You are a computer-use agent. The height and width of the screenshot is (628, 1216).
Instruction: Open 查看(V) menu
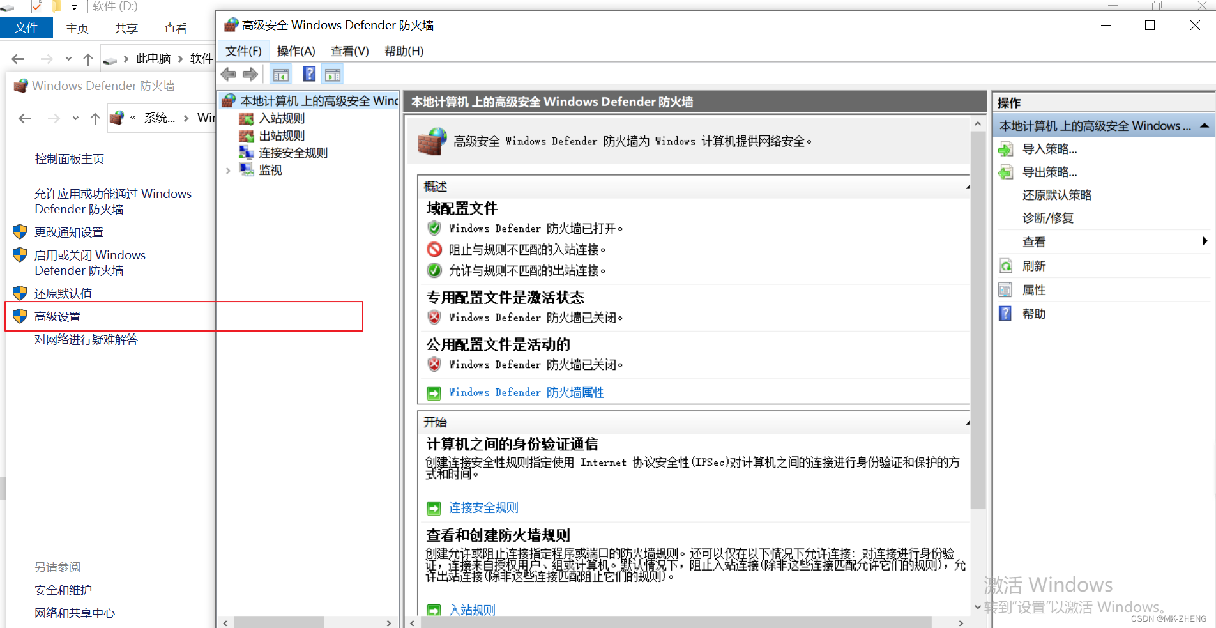coord(349,51)
